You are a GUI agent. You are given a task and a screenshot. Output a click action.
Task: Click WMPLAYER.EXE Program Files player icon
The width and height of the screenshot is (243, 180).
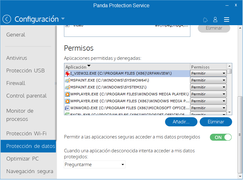(67, 94)
